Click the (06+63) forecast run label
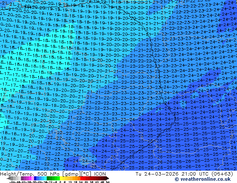 tap(222, 174)
